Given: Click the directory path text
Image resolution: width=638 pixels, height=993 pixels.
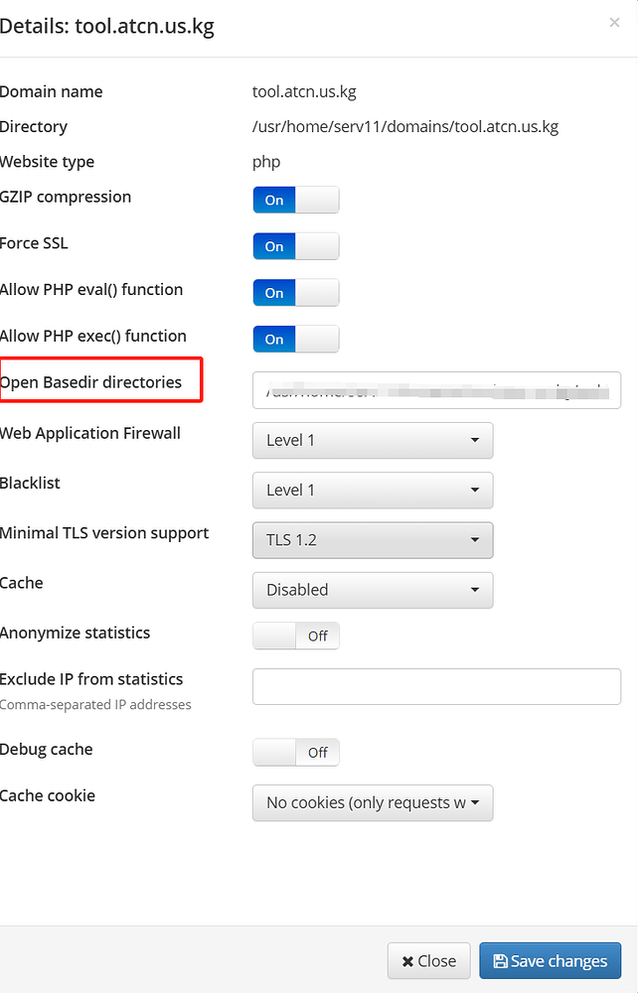Looking at the screenshot, I should tap(405, 127).
